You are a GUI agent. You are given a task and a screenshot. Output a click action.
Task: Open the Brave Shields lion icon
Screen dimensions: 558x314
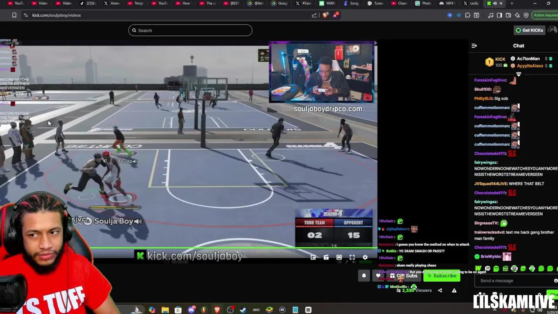325,15
